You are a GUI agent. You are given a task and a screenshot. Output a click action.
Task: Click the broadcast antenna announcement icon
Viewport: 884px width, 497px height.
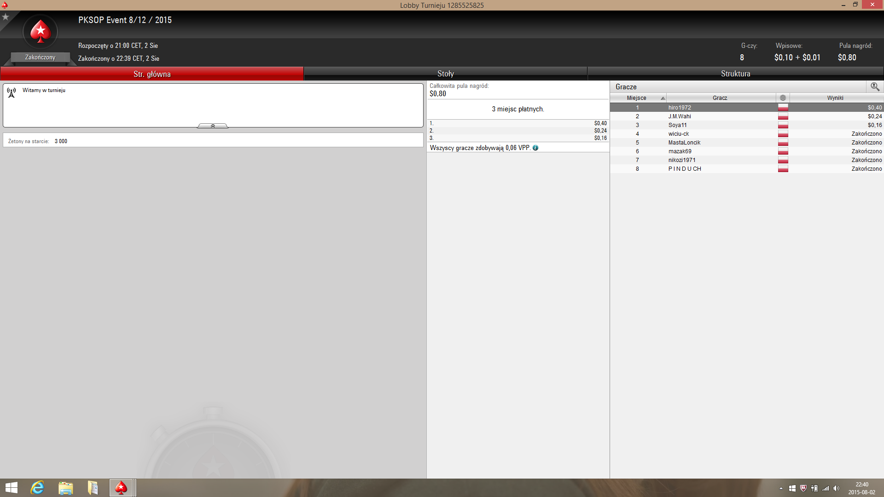click(x=12, y=92)
